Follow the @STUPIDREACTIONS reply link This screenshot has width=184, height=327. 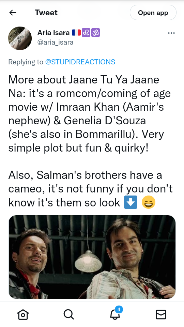click(80, 62)
